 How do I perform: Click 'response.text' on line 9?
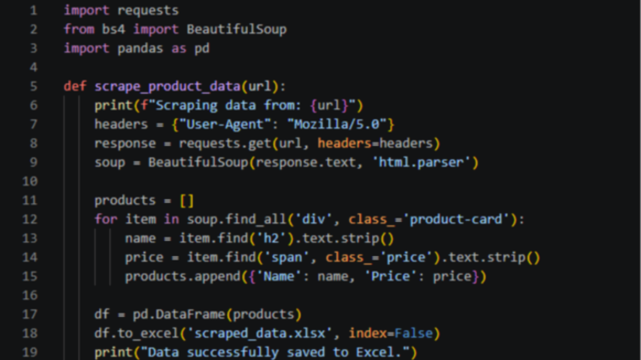click(305, 163)
